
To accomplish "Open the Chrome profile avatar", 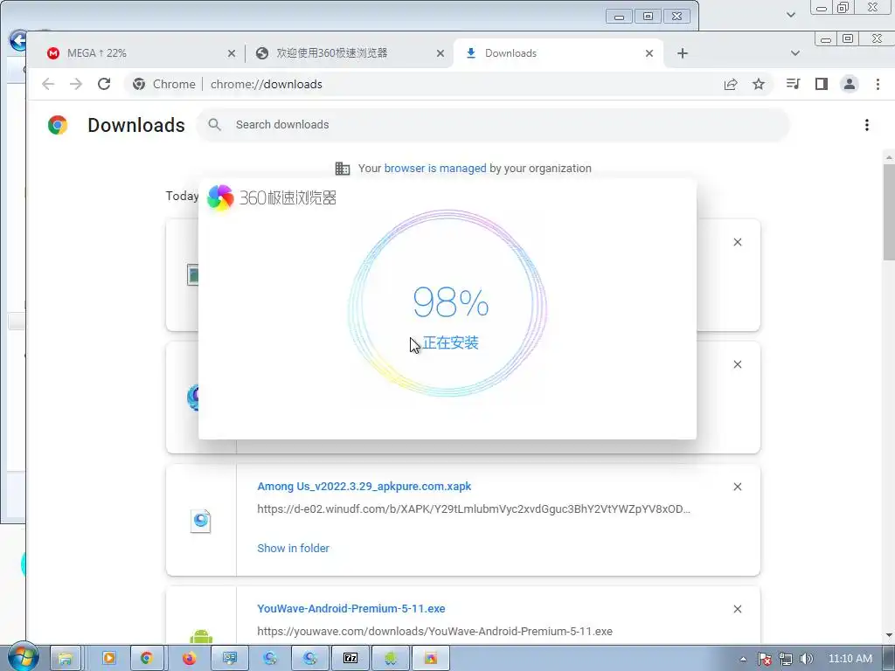I will point(850,84).
